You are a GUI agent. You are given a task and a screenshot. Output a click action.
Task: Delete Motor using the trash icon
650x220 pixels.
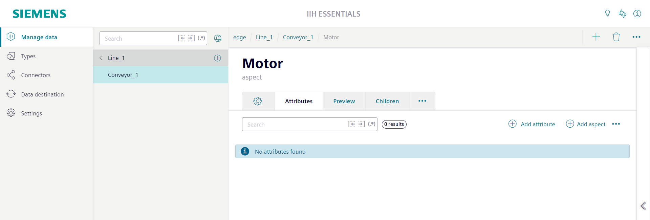616,37
